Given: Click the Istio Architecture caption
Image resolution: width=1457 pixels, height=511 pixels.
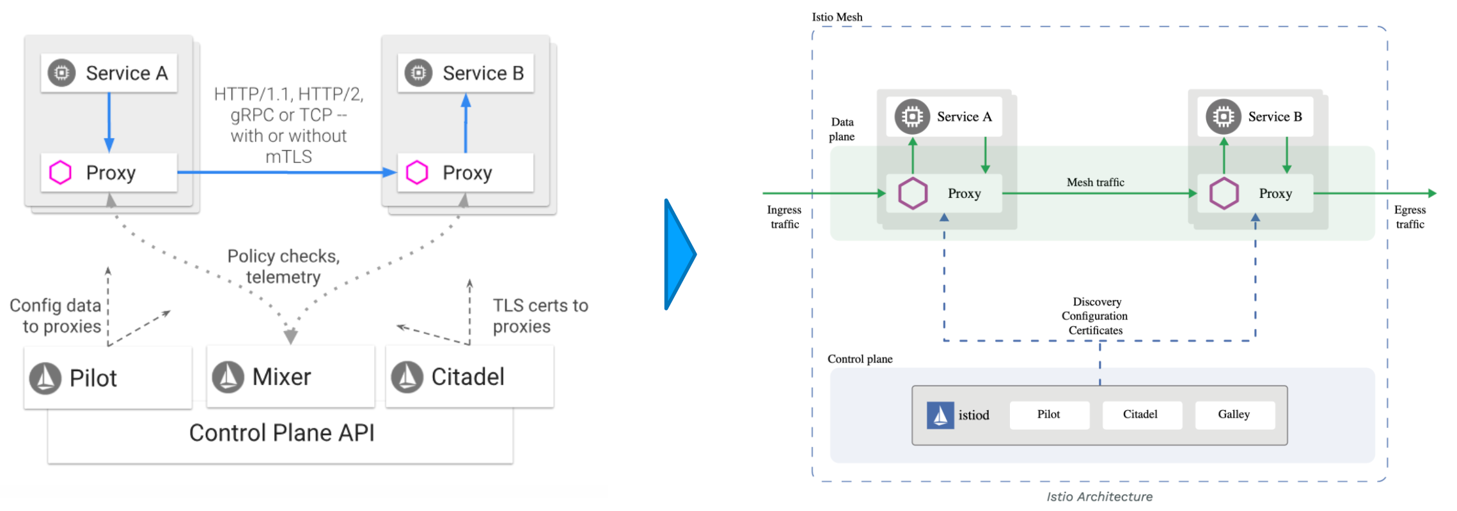Looking at the screenshot, I should point(1099,497).
